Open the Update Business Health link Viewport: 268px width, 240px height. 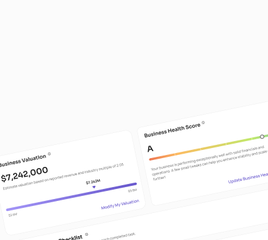click(248, 178)
